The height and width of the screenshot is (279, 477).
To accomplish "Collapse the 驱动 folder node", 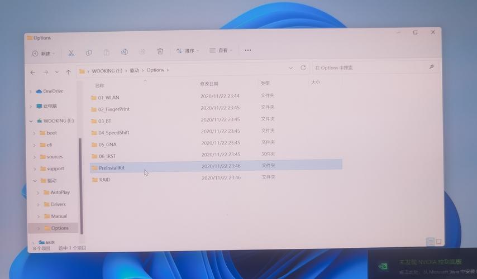I will 35,181.
